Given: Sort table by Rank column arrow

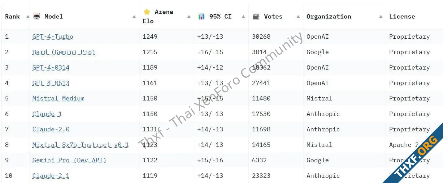Looking at the screenshot, I should click(x=27, y=17).
